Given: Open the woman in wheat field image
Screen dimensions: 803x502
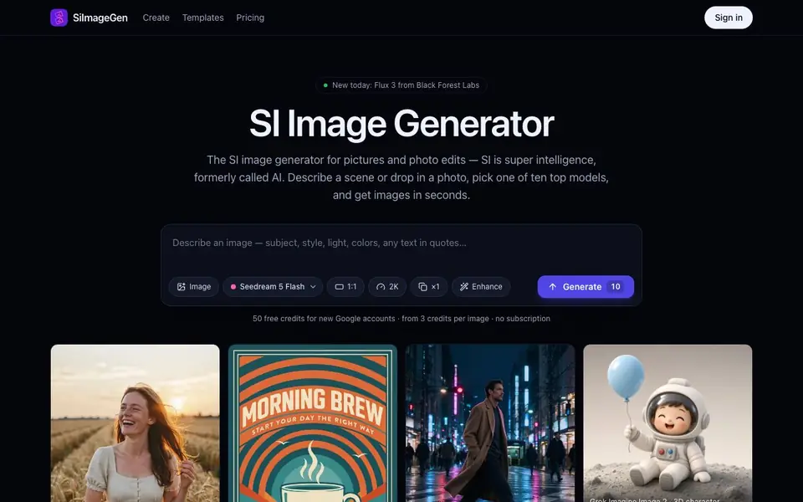Looking at the screenshot, I should 136,423.
